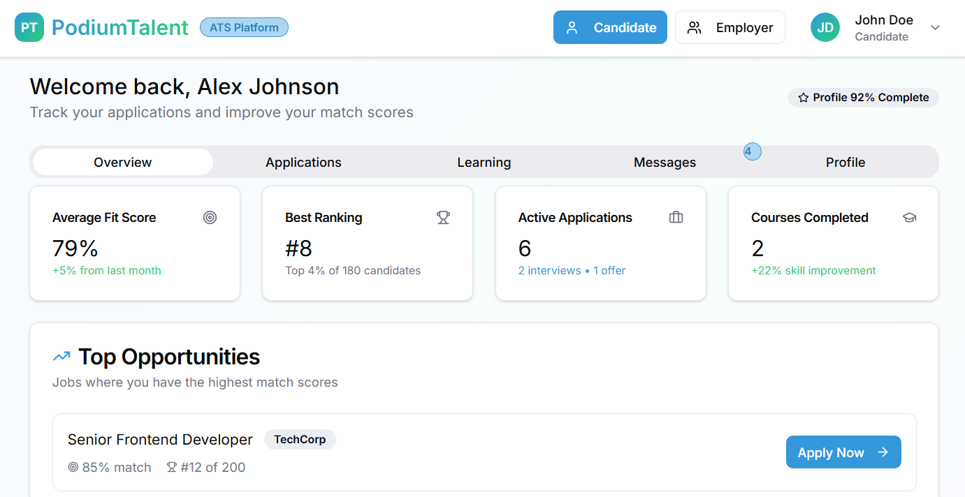Switch to Employer view
The height and width of the screenshot is (497, 965).
tap(730, 28)
